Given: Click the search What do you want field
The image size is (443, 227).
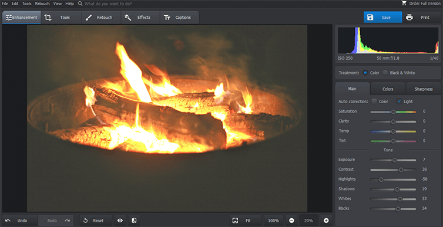Looking at the screenshot, I should tap(108, 4).
